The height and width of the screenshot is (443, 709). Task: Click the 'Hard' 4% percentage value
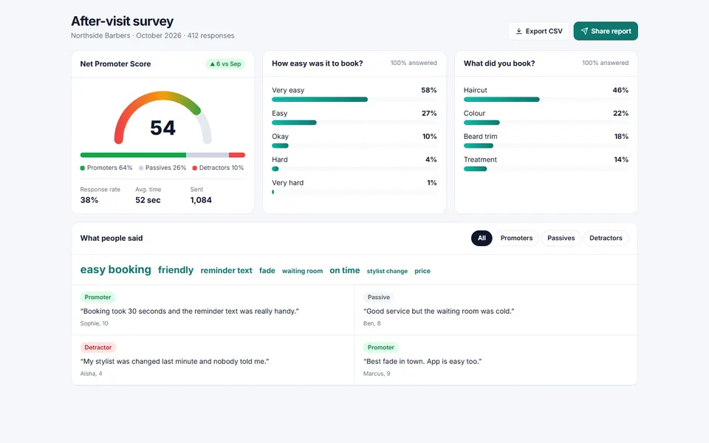(431, 159)
